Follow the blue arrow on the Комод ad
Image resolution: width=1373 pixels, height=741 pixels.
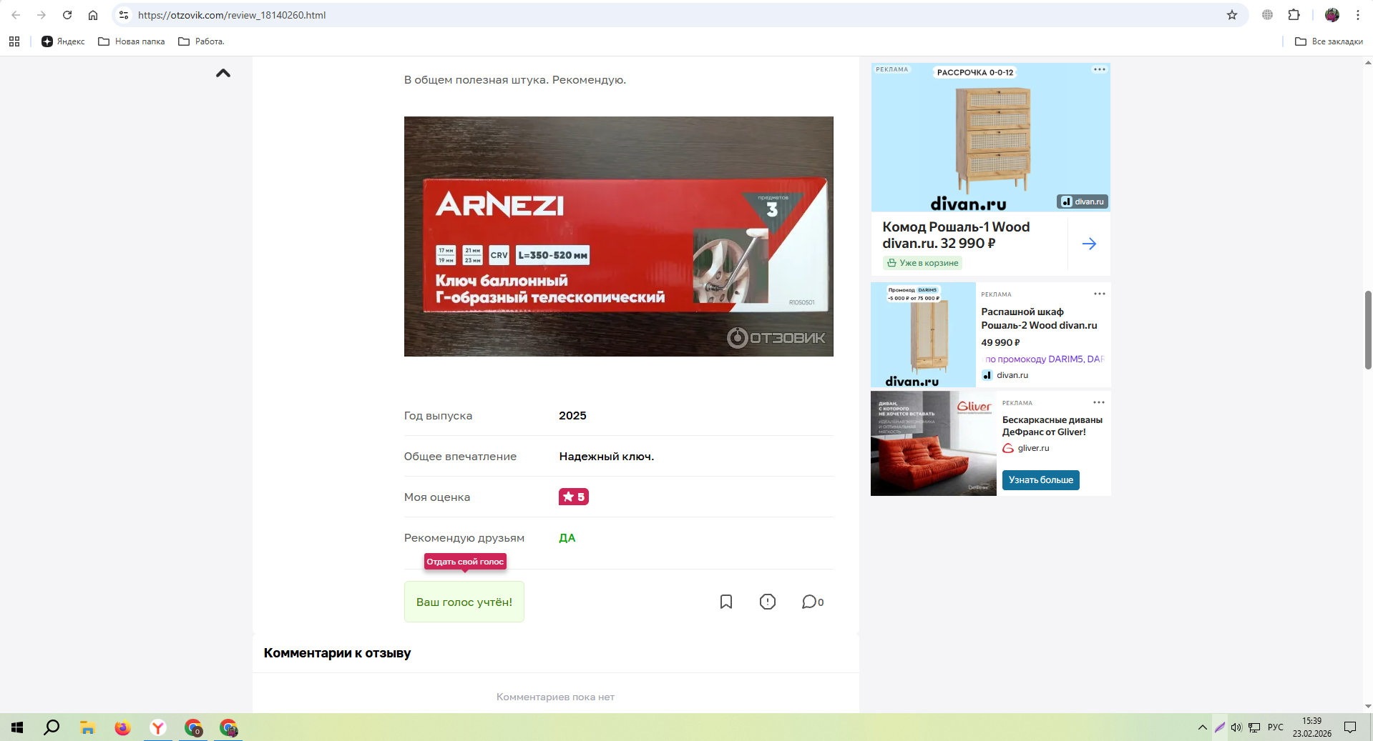coord(1089,244)
